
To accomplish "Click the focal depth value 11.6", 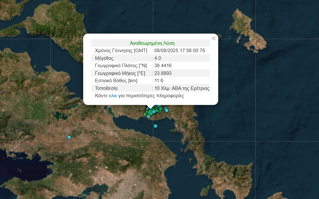I will (159, 81).
